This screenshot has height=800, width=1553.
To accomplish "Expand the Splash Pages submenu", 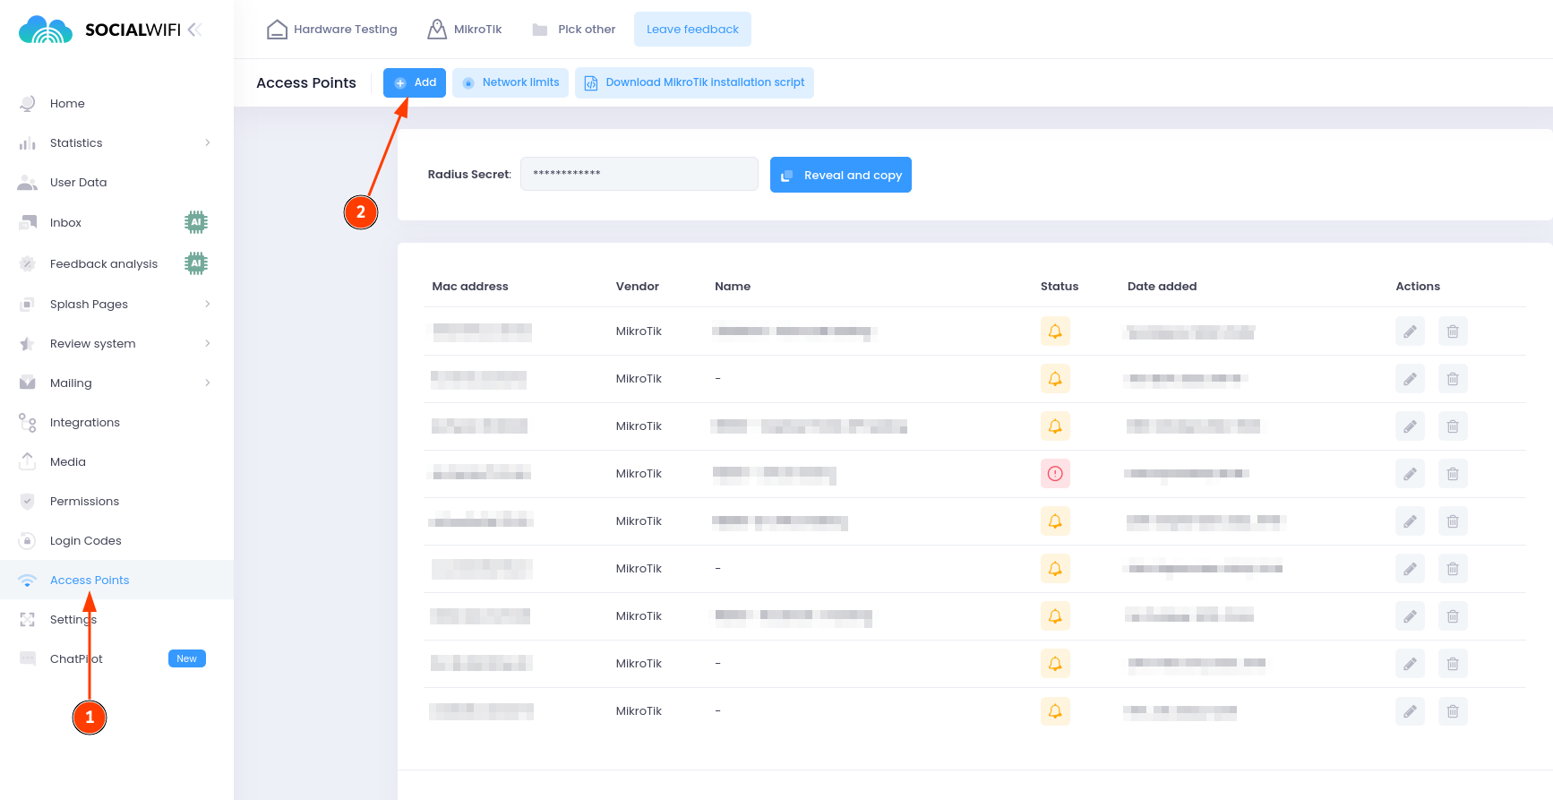I will click(x=207, y=305).
